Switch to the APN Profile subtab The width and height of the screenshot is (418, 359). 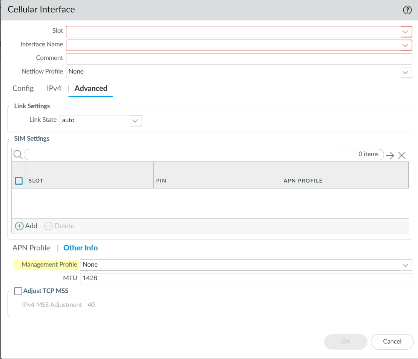pos(31,248)
